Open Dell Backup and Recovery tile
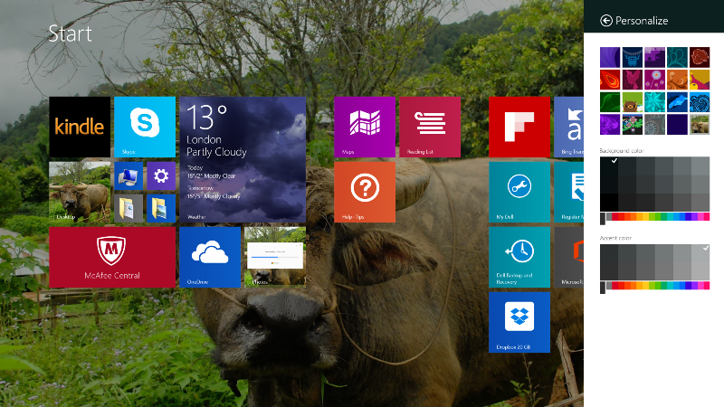 click(519, 257)
